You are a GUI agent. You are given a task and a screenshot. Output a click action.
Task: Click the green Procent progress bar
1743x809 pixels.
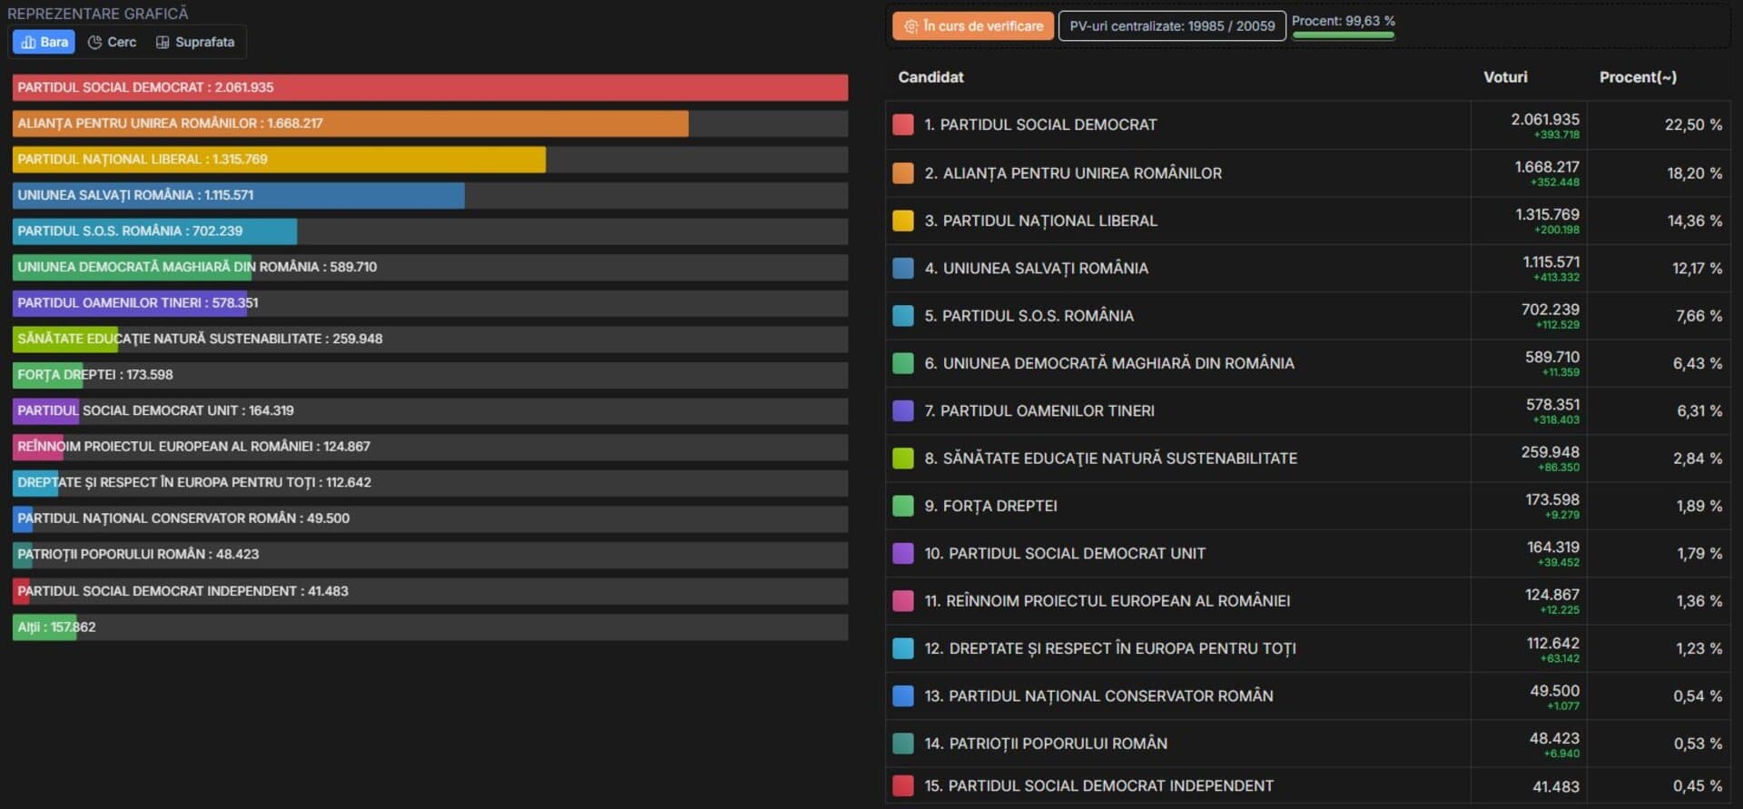[x=1343, y=35]
